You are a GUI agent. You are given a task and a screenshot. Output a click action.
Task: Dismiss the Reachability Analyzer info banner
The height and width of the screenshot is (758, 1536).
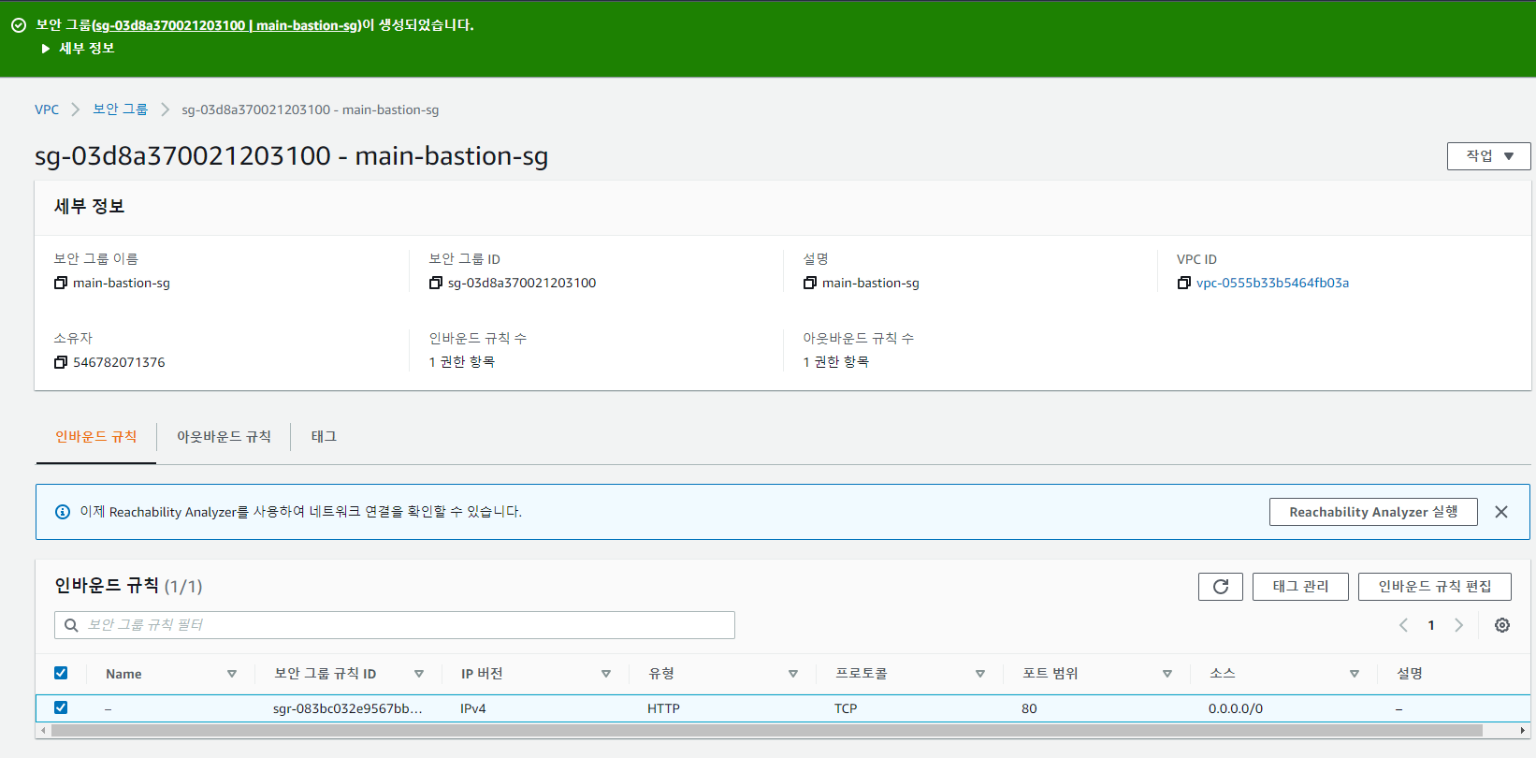coord(1500,512)
